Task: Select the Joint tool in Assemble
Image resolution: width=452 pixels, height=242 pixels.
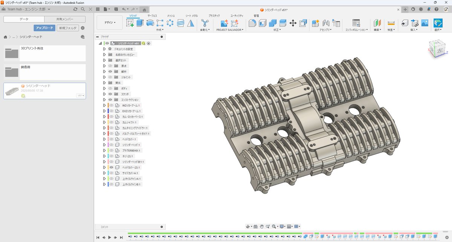Action: (x=326, y=23)
